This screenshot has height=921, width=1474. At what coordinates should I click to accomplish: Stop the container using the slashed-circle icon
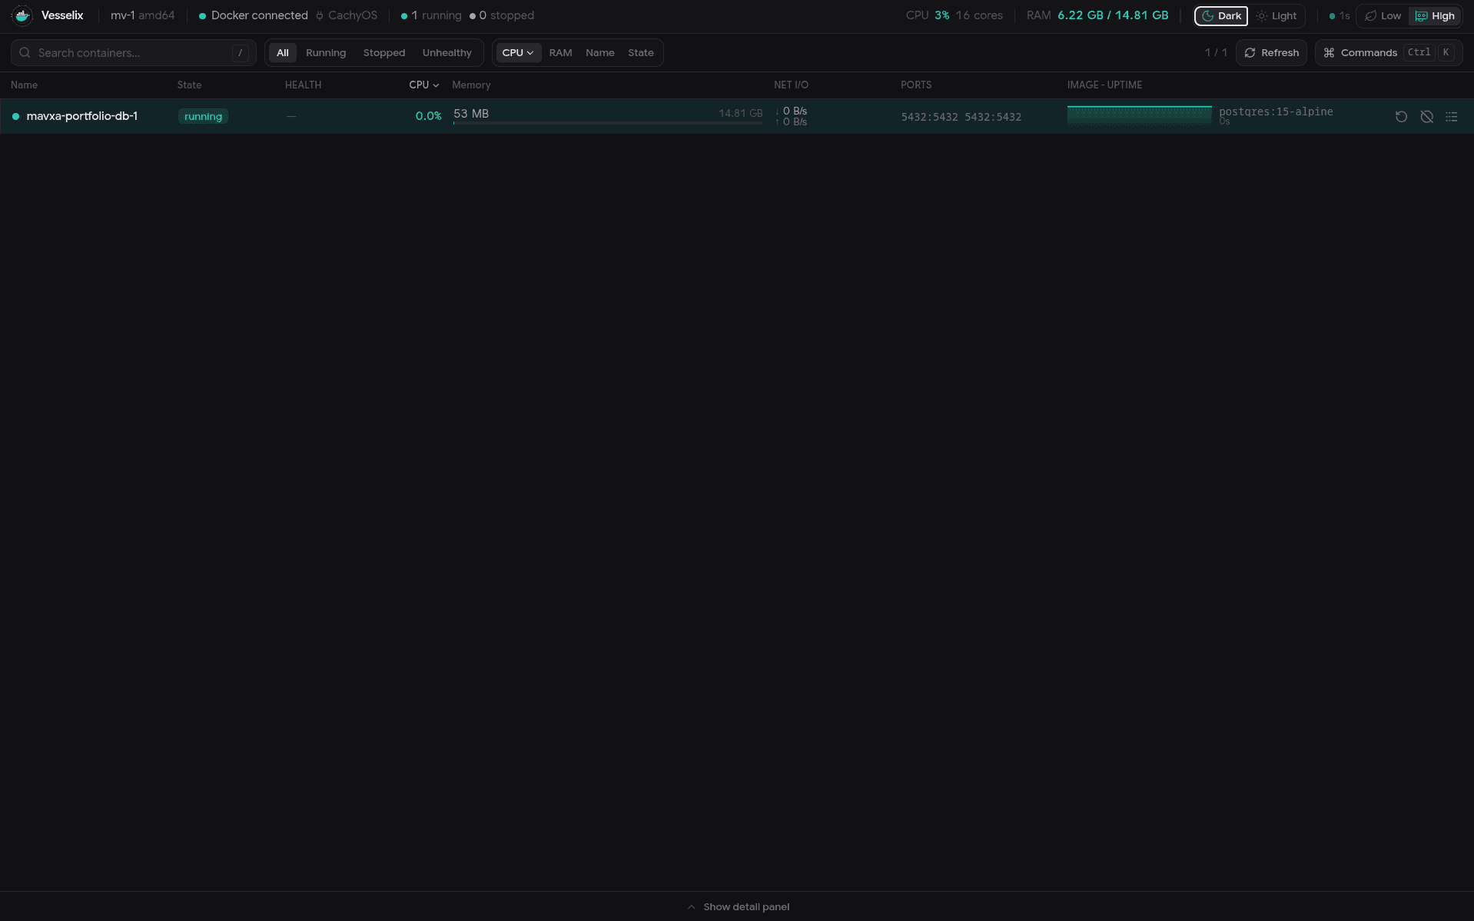[x=1426, y=117]
